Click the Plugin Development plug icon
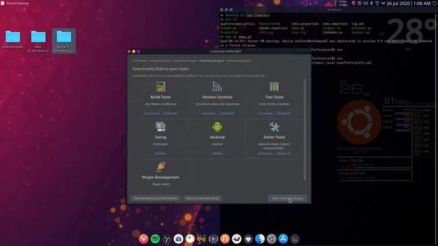Screen dimensions: 438x246 (161, 167)
